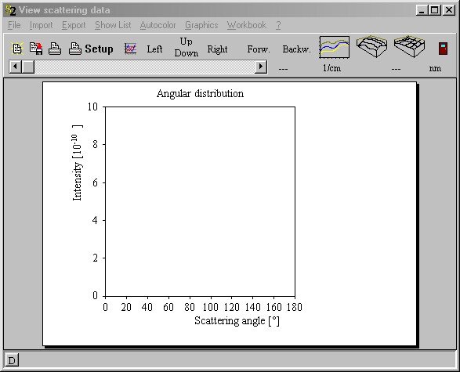Click the nm unit label
This screenshot has width=460, height=372.
[435, 68]
